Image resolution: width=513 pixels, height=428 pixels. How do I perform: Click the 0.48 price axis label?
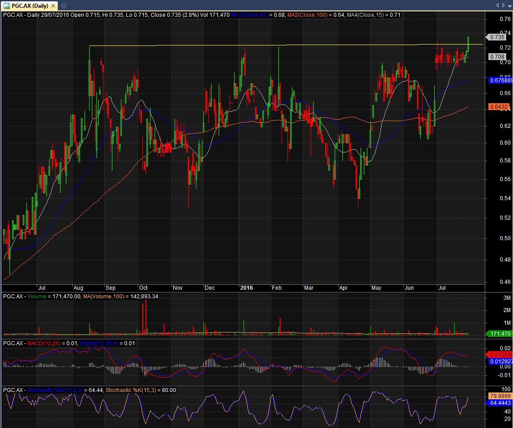tap(505, 259)
